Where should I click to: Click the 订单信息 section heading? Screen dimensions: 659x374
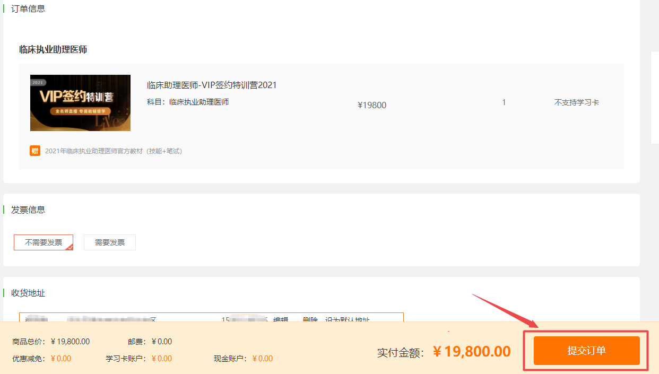[x=28, y=8]
